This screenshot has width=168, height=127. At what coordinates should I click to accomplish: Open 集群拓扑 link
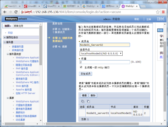click(x=20, y=113)
